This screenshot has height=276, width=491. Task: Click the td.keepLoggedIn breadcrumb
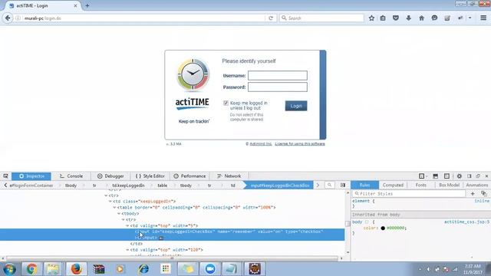(128, 186)
